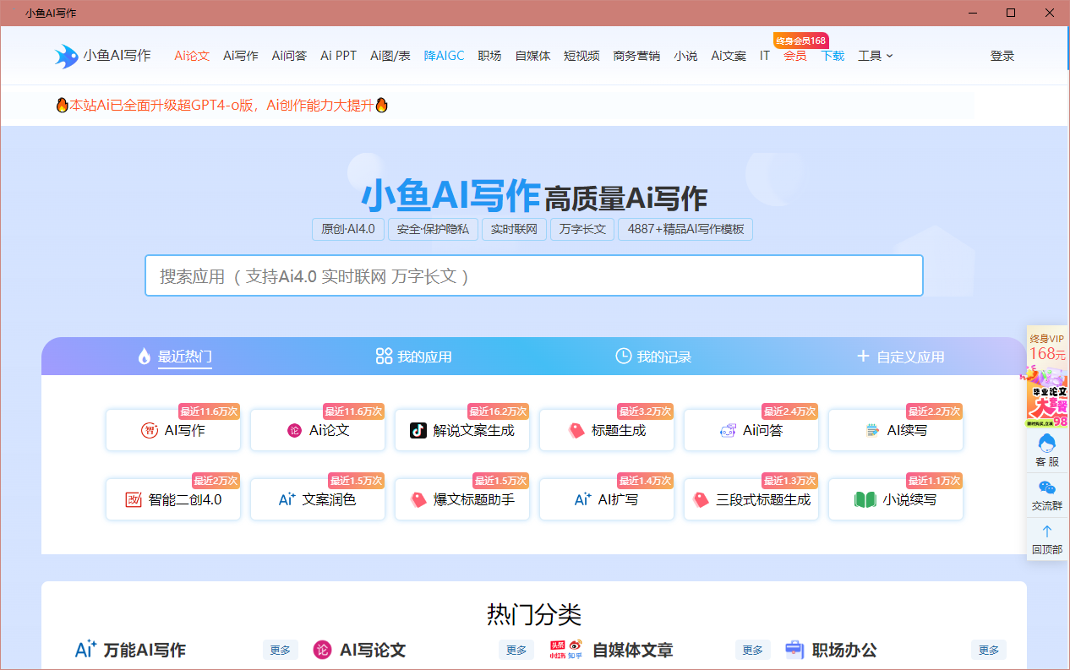
Task: Open Ai问答 in top navigation
Action: click(x=289, y=56)
